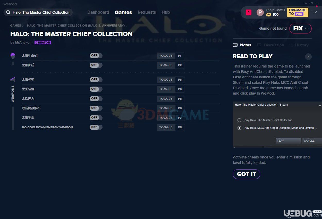Open the GAMES breadcrumb link
This screenshot has width=322, height=219.
click(x=15, y=26)
